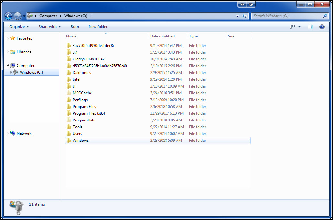Click inside the Search Windows (C:) box

coord(288,16)
